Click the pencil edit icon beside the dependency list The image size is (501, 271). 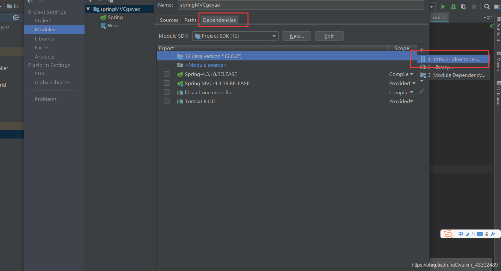coord(422,91)
